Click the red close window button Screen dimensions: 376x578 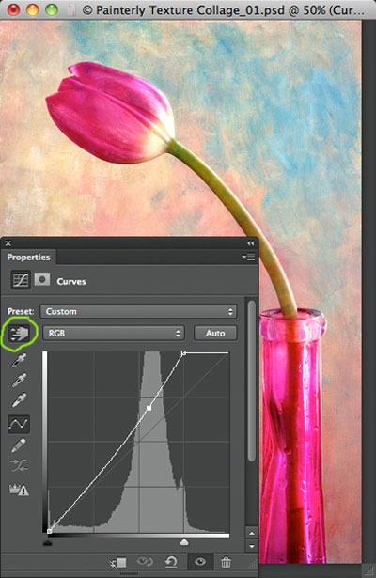tap(14, 10)
